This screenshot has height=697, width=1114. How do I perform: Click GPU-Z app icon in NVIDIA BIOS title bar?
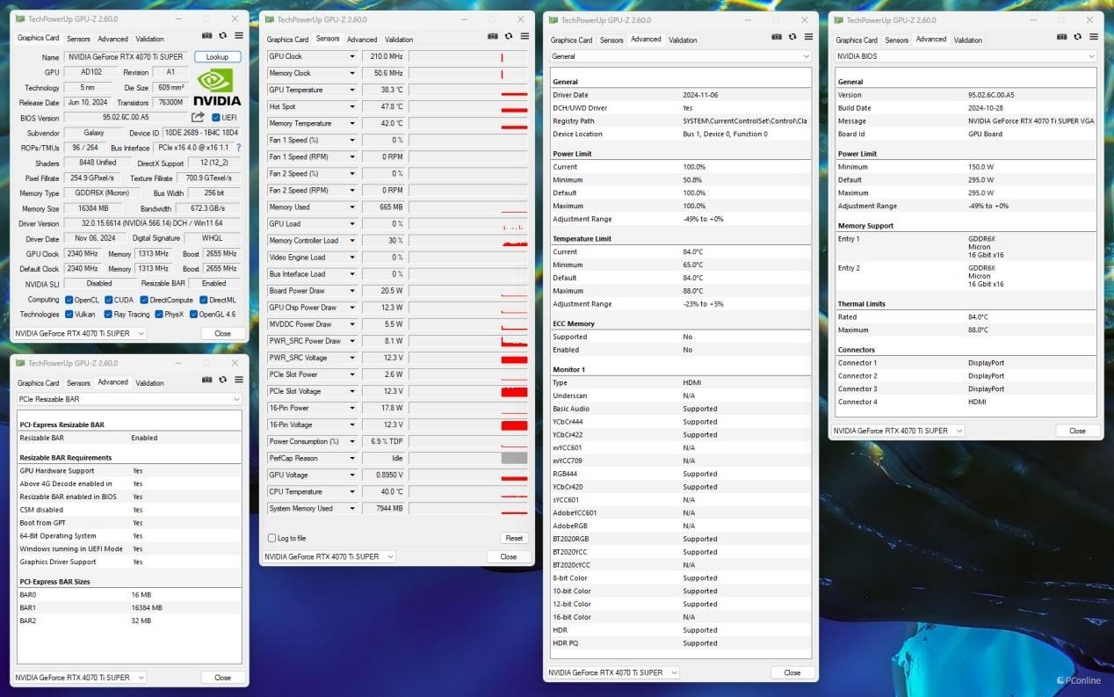(x=838, y=20)
